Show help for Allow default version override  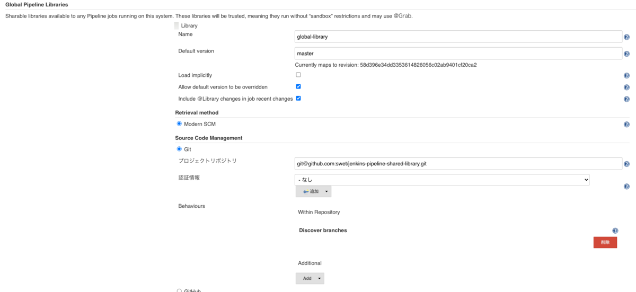pos(626,87)
